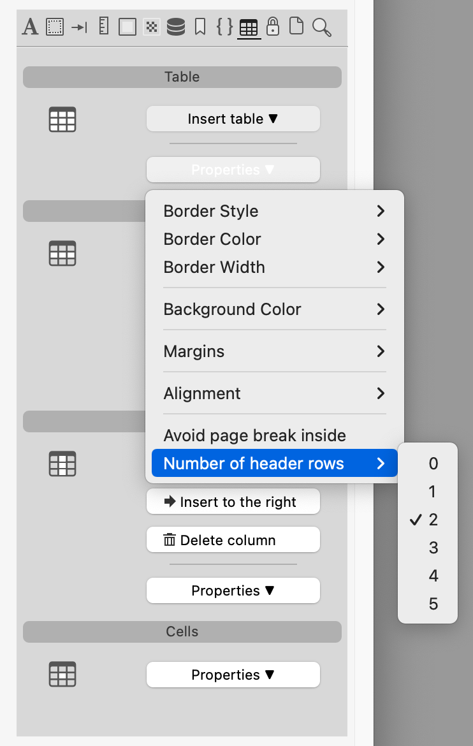
Task: Open the Insert table dropdown
Action: [233, 119]
